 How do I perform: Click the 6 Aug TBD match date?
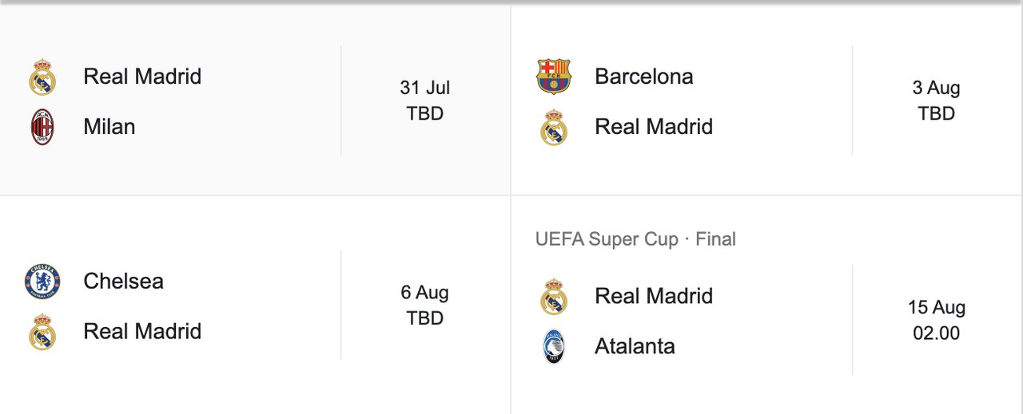425,306
